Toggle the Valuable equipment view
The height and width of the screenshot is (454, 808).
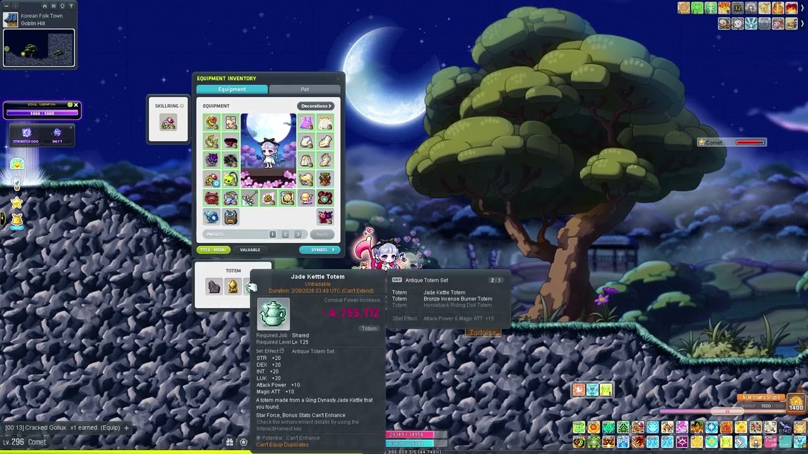pyautogui.click(x=250, y=250)
